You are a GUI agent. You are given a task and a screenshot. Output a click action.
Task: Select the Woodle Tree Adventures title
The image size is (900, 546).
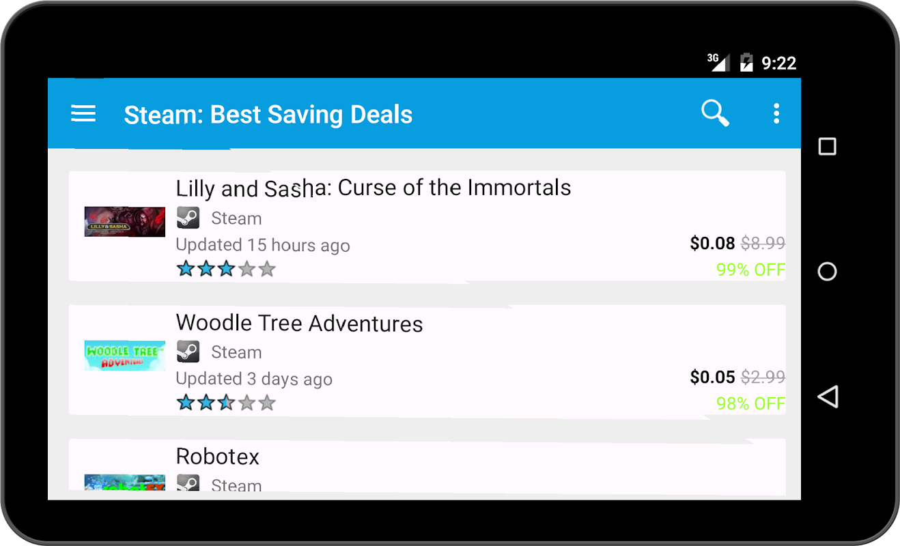pyautogui.click(x=299, y=323)
